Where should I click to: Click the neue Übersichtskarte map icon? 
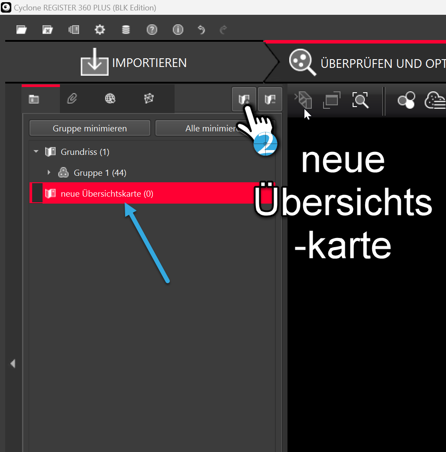[x=50, y=193]
